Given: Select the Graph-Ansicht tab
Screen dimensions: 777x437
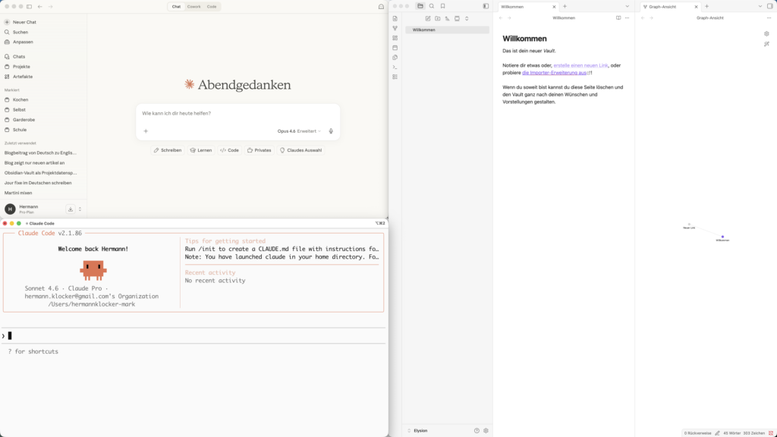Looking at the screenshot, I should click(669, 6).
